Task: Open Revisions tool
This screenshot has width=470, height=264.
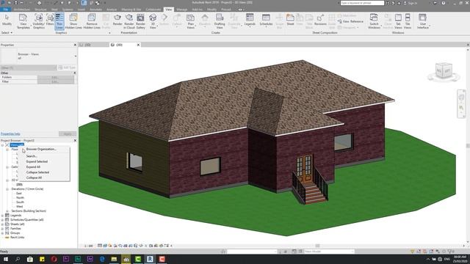Action: (320, 20)
